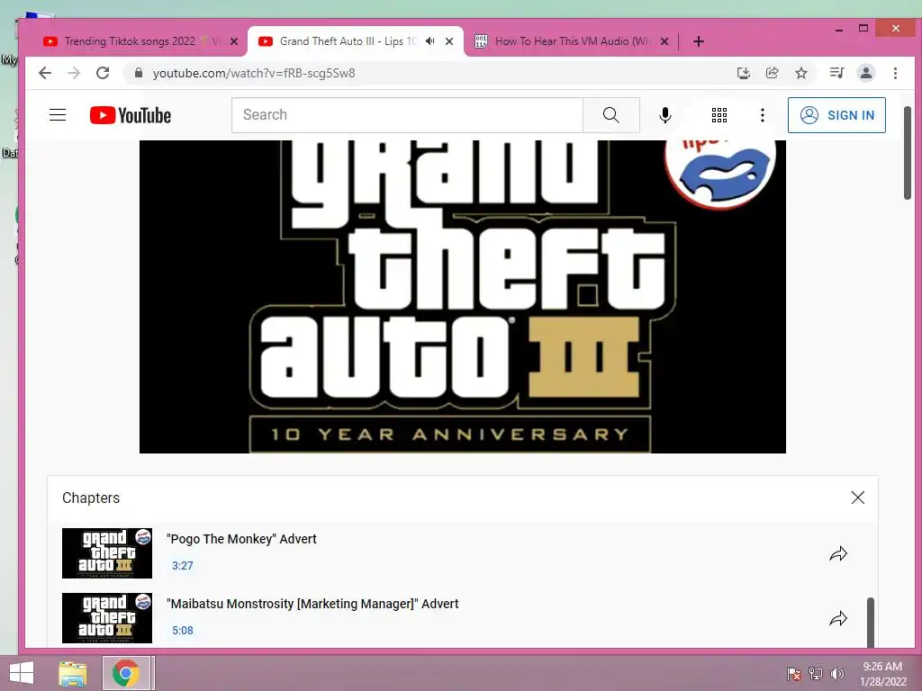This screenshot has height=691, width=922.
Task: Select "Pogo The Monkey" Advert title
Action: [241, 539]
